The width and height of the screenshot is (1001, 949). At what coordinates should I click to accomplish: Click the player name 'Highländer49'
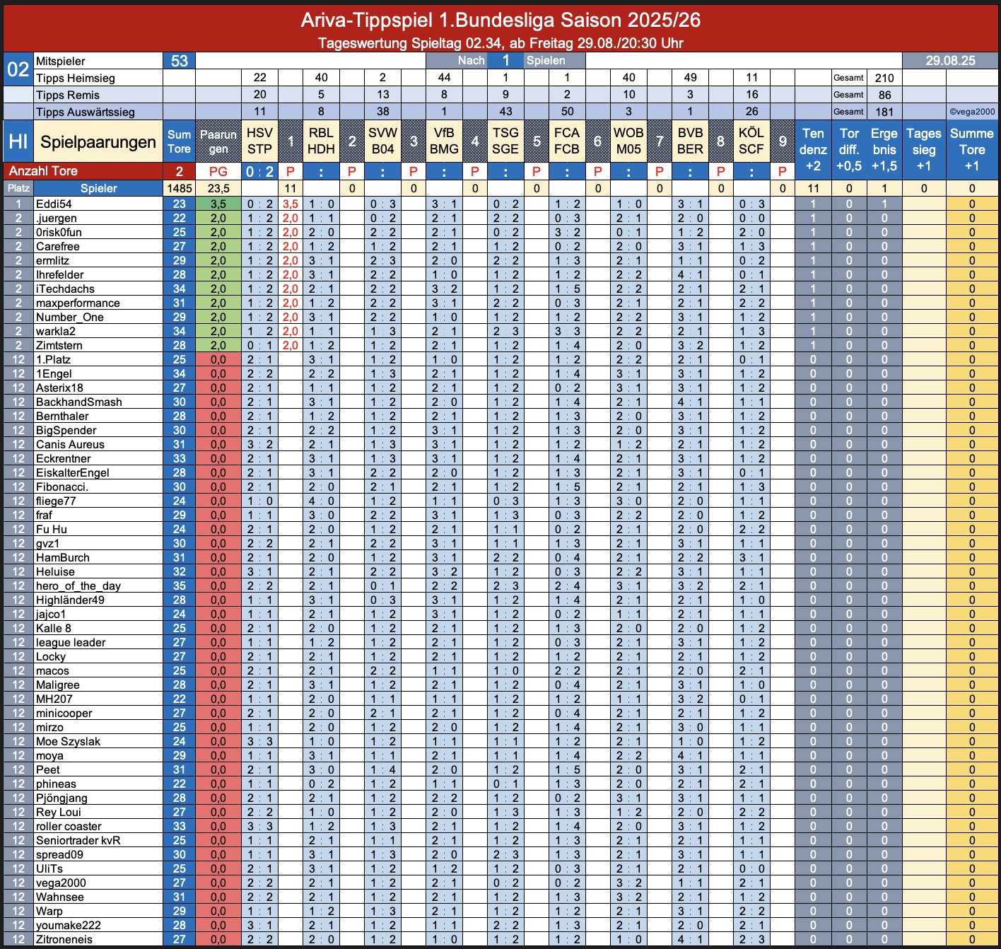[70, 600]
